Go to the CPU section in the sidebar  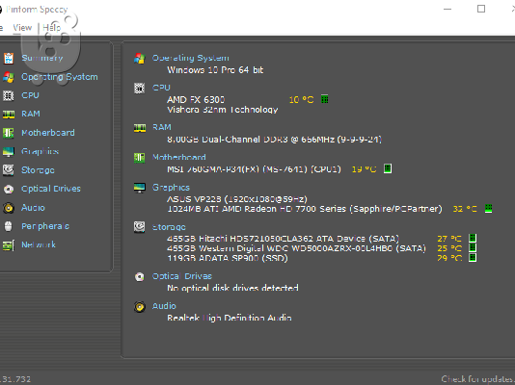point(30,95)
